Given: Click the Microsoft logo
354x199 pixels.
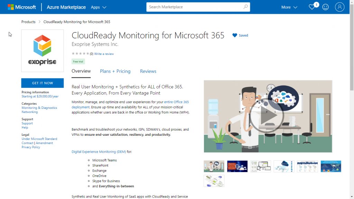Looking at the screenshot, I should click(x=22, y=7).
